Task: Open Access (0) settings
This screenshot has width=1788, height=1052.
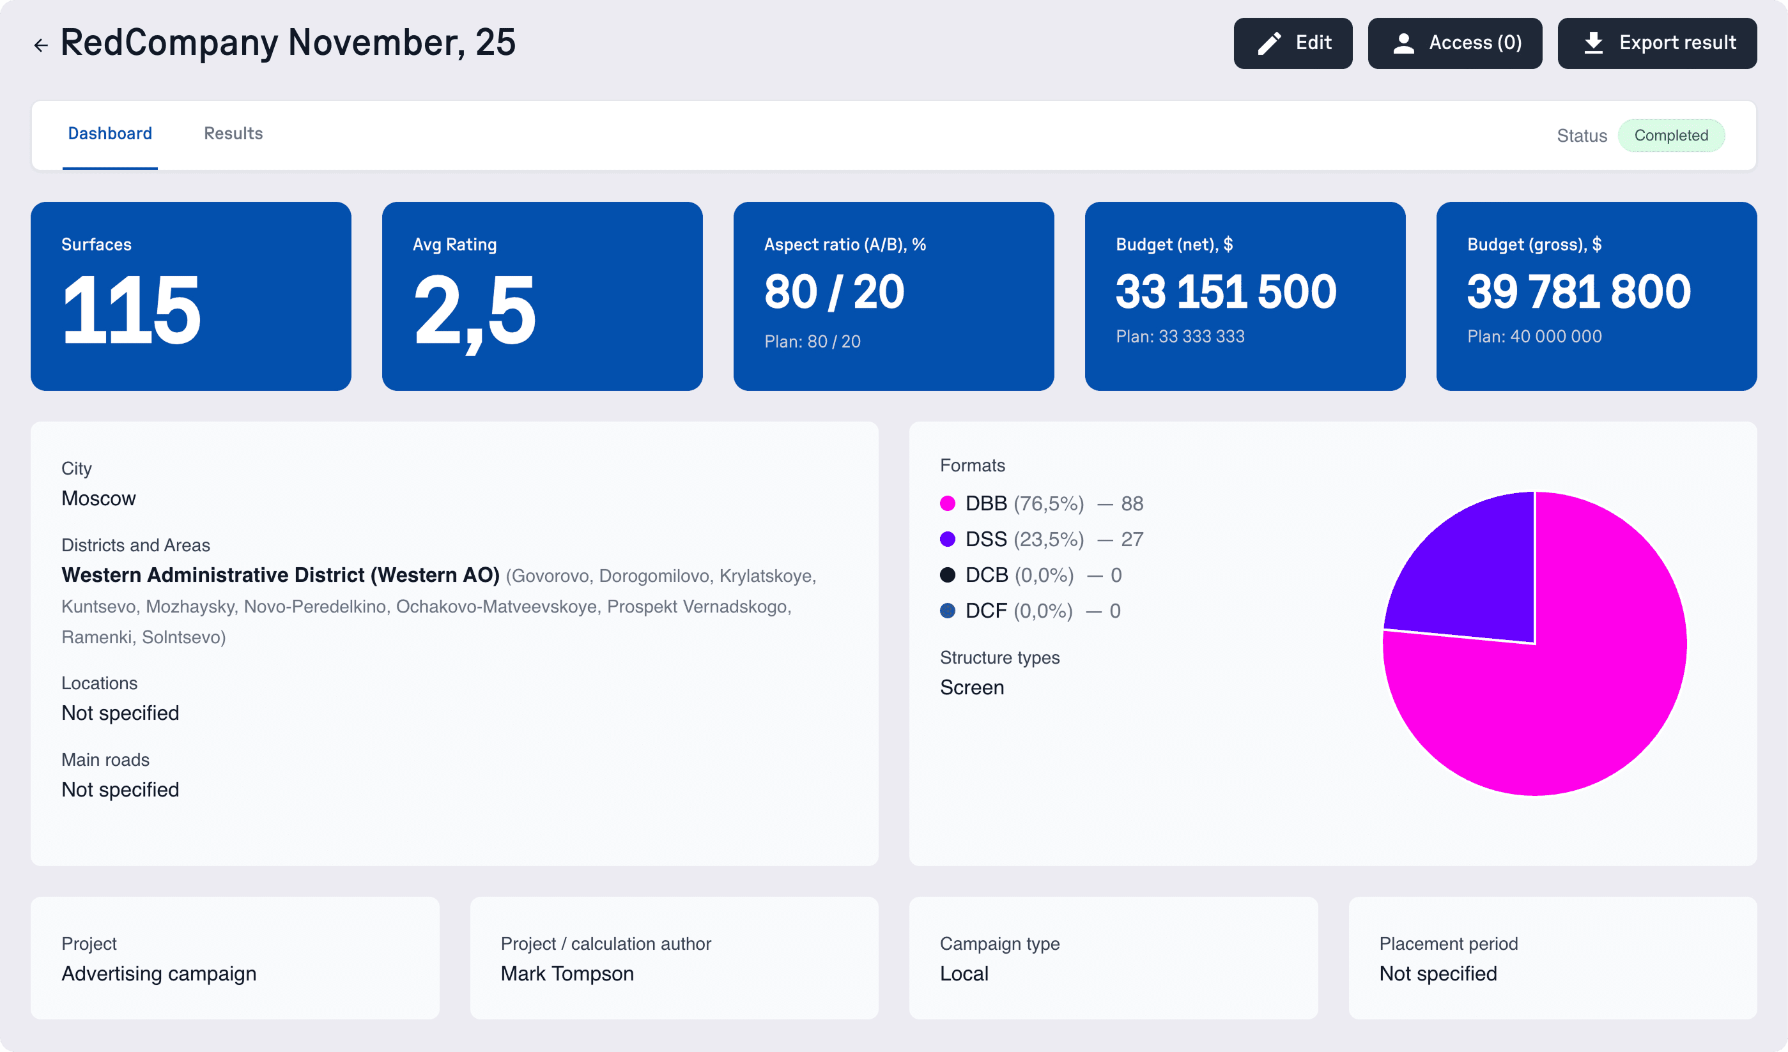Action: click(x=1454, y=43)
